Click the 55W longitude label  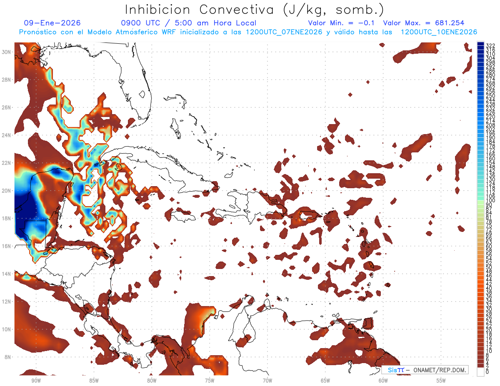click(x=441, y=381)
